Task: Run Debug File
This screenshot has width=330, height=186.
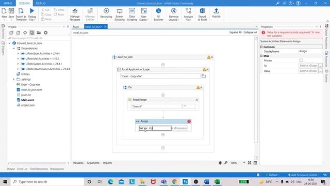Action: (x=32, y=14)
